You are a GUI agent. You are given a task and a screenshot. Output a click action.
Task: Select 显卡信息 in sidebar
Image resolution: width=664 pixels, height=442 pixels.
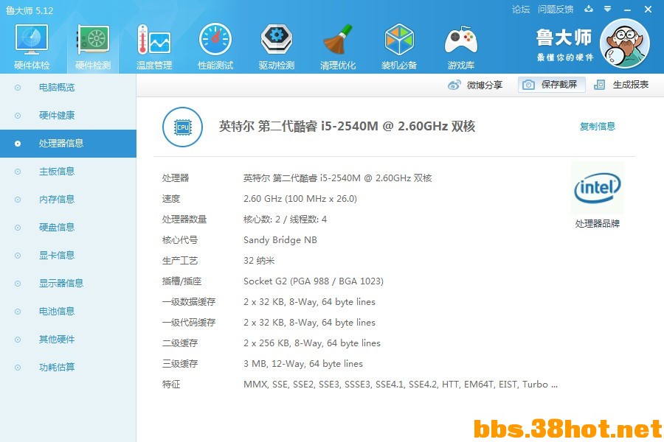(x=68, y=255)
